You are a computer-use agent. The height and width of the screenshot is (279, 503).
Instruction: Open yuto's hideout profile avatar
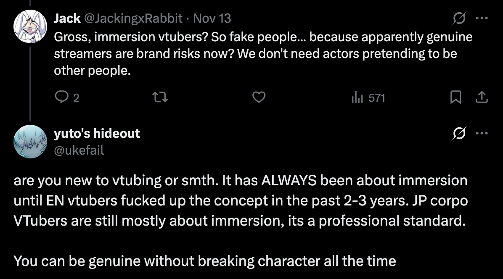pos(30,141)
